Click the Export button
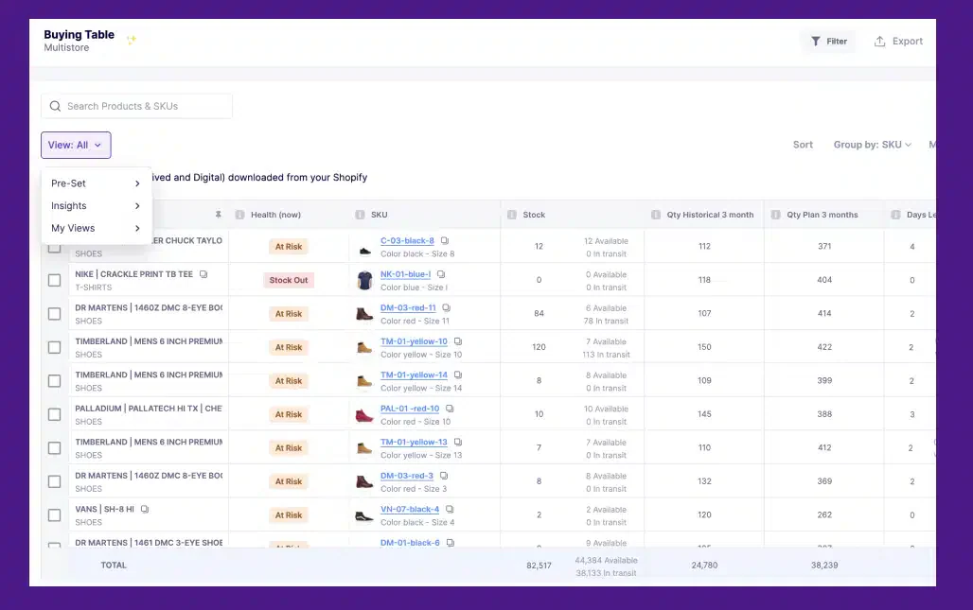The image size is (973, 610). 898,41
